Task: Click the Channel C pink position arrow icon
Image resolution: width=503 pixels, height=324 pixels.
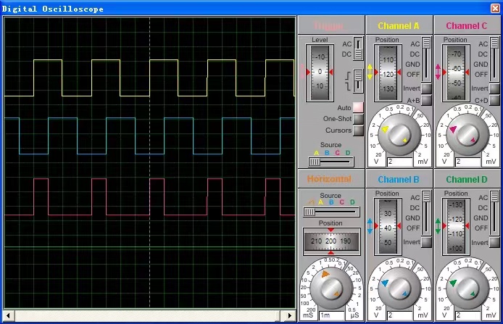Action: [438, 72]
